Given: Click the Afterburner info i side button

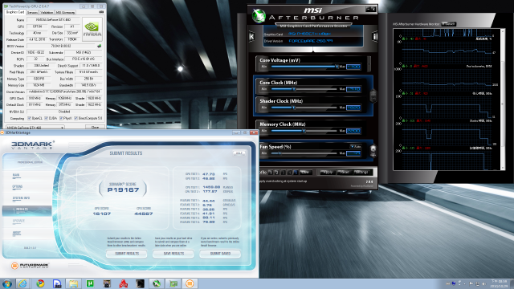Looking at the screenshot, I should point(375,36).
